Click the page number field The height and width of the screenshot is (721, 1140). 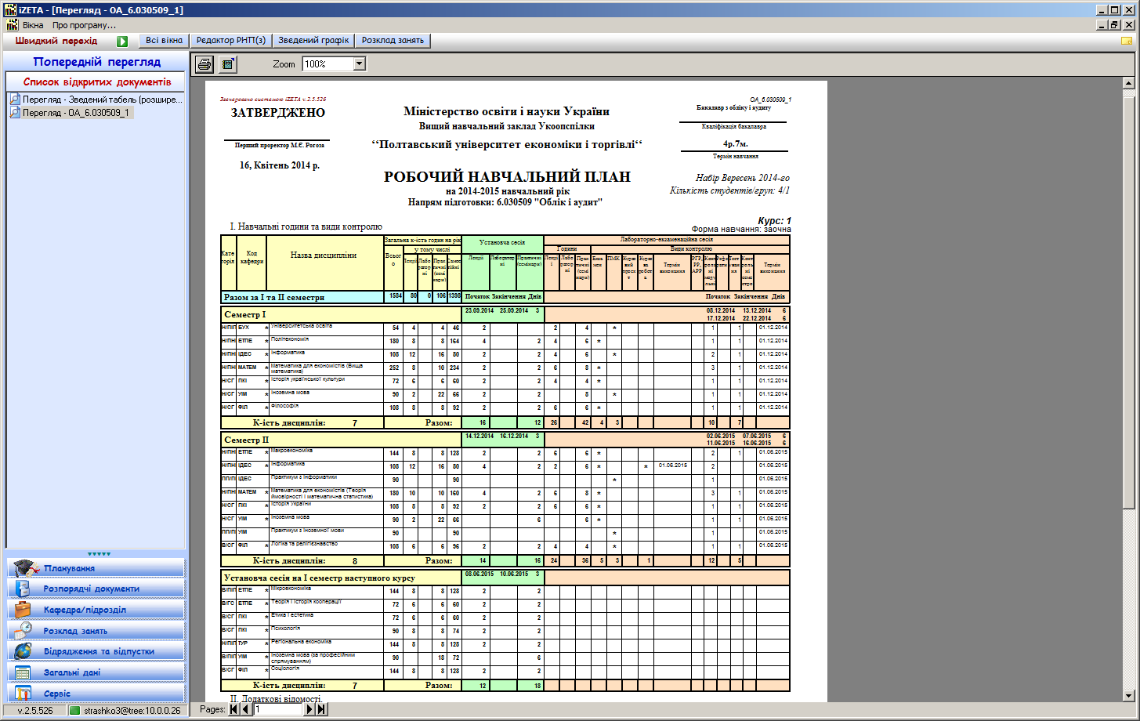[277, 709]
